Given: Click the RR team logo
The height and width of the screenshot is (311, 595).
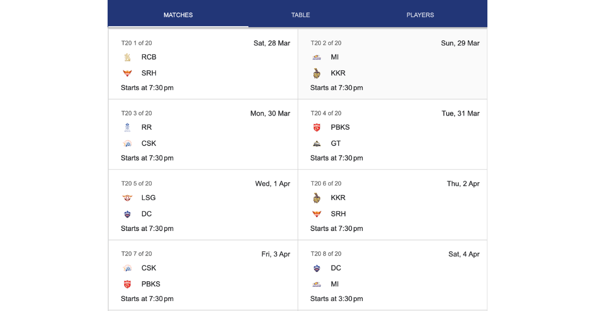Looking at the screenshot, I should [x=128, y=127].
